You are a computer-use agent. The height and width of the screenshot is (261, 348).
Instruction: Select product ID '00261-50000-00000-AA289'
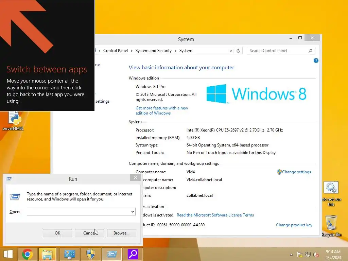[181, 225]
